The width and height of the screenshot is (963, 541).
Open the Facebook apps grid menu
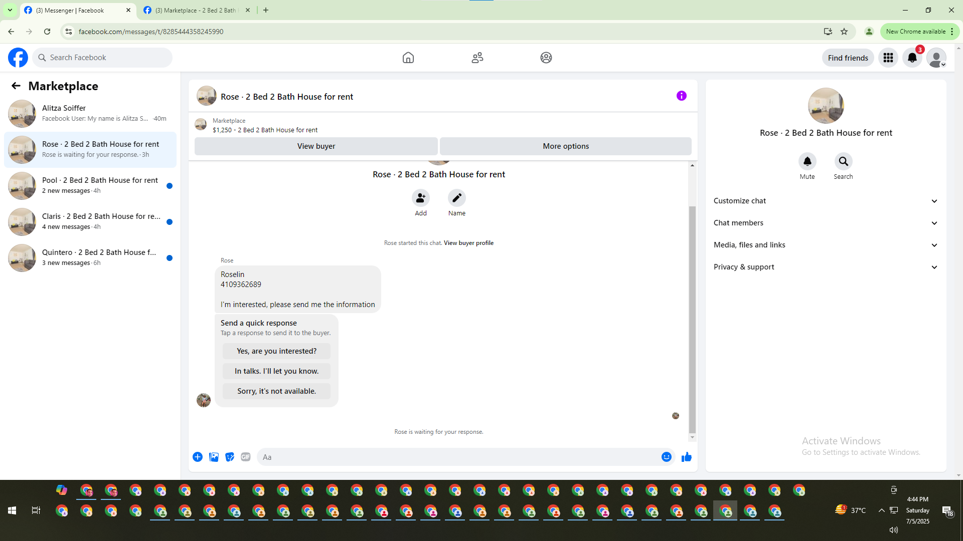pos(888,58)
